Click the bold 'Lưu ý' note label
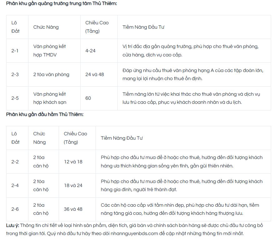This screenshot has height=241, width=277. pos(12,225)
